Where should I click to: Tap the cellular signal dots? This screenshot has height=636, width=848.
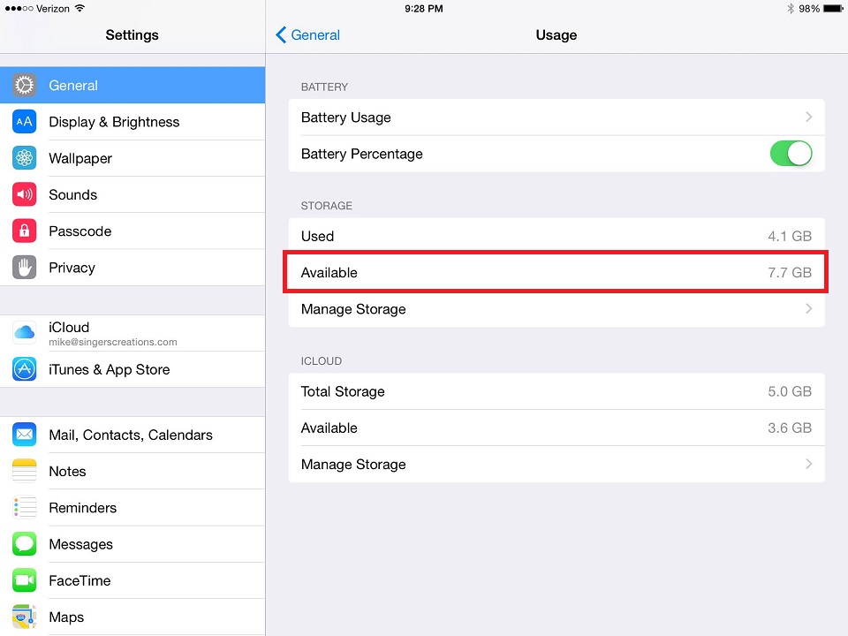tap(19, 9)
